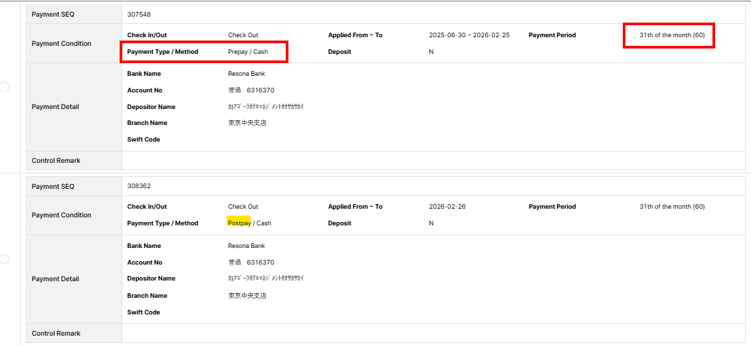755x345 pixels.
Task: Click the empty Control Remark field of record 308362
Action: (432, 333)
